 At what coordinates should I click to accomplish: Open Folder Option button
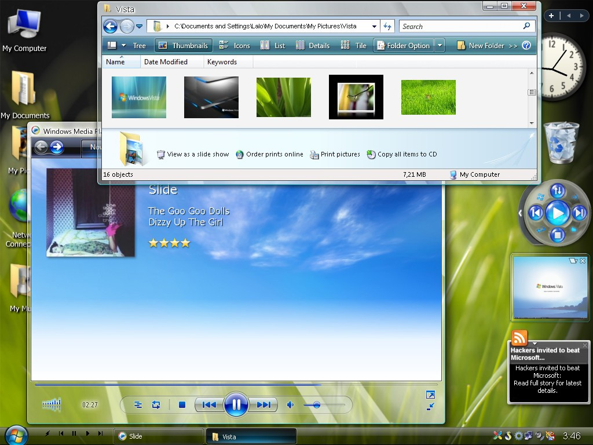pos(403,46)
